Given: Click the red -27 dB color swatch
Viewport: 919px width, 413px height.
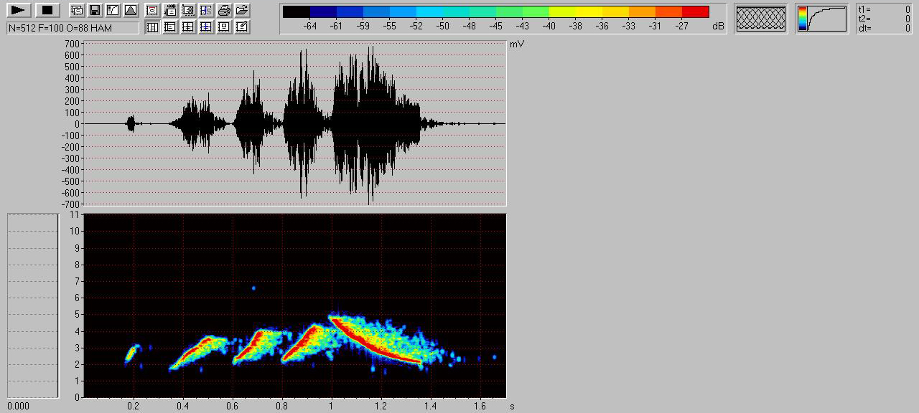Looking at the screenshot, I should (x=695, y=12).
